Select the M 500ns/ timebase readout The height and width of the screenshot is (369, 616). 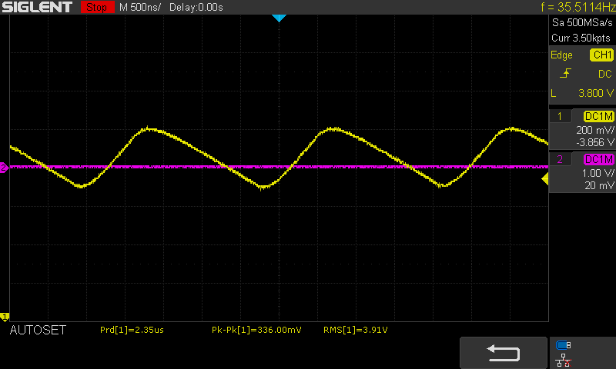pyautogui.click(x=140, y=7)
